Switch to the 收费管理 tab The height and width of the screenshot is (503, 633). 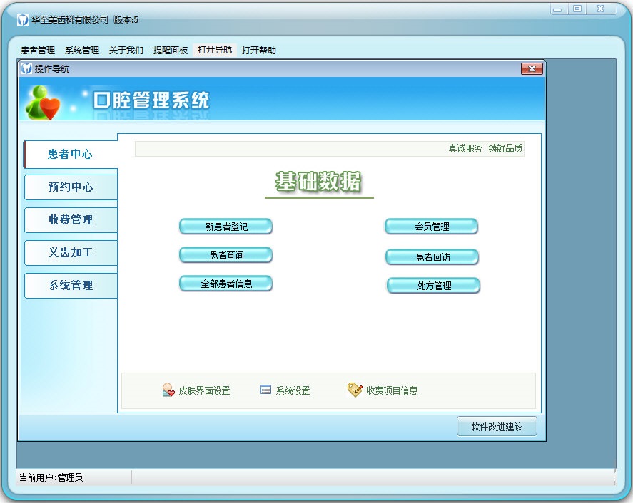(x=71, y=219)
